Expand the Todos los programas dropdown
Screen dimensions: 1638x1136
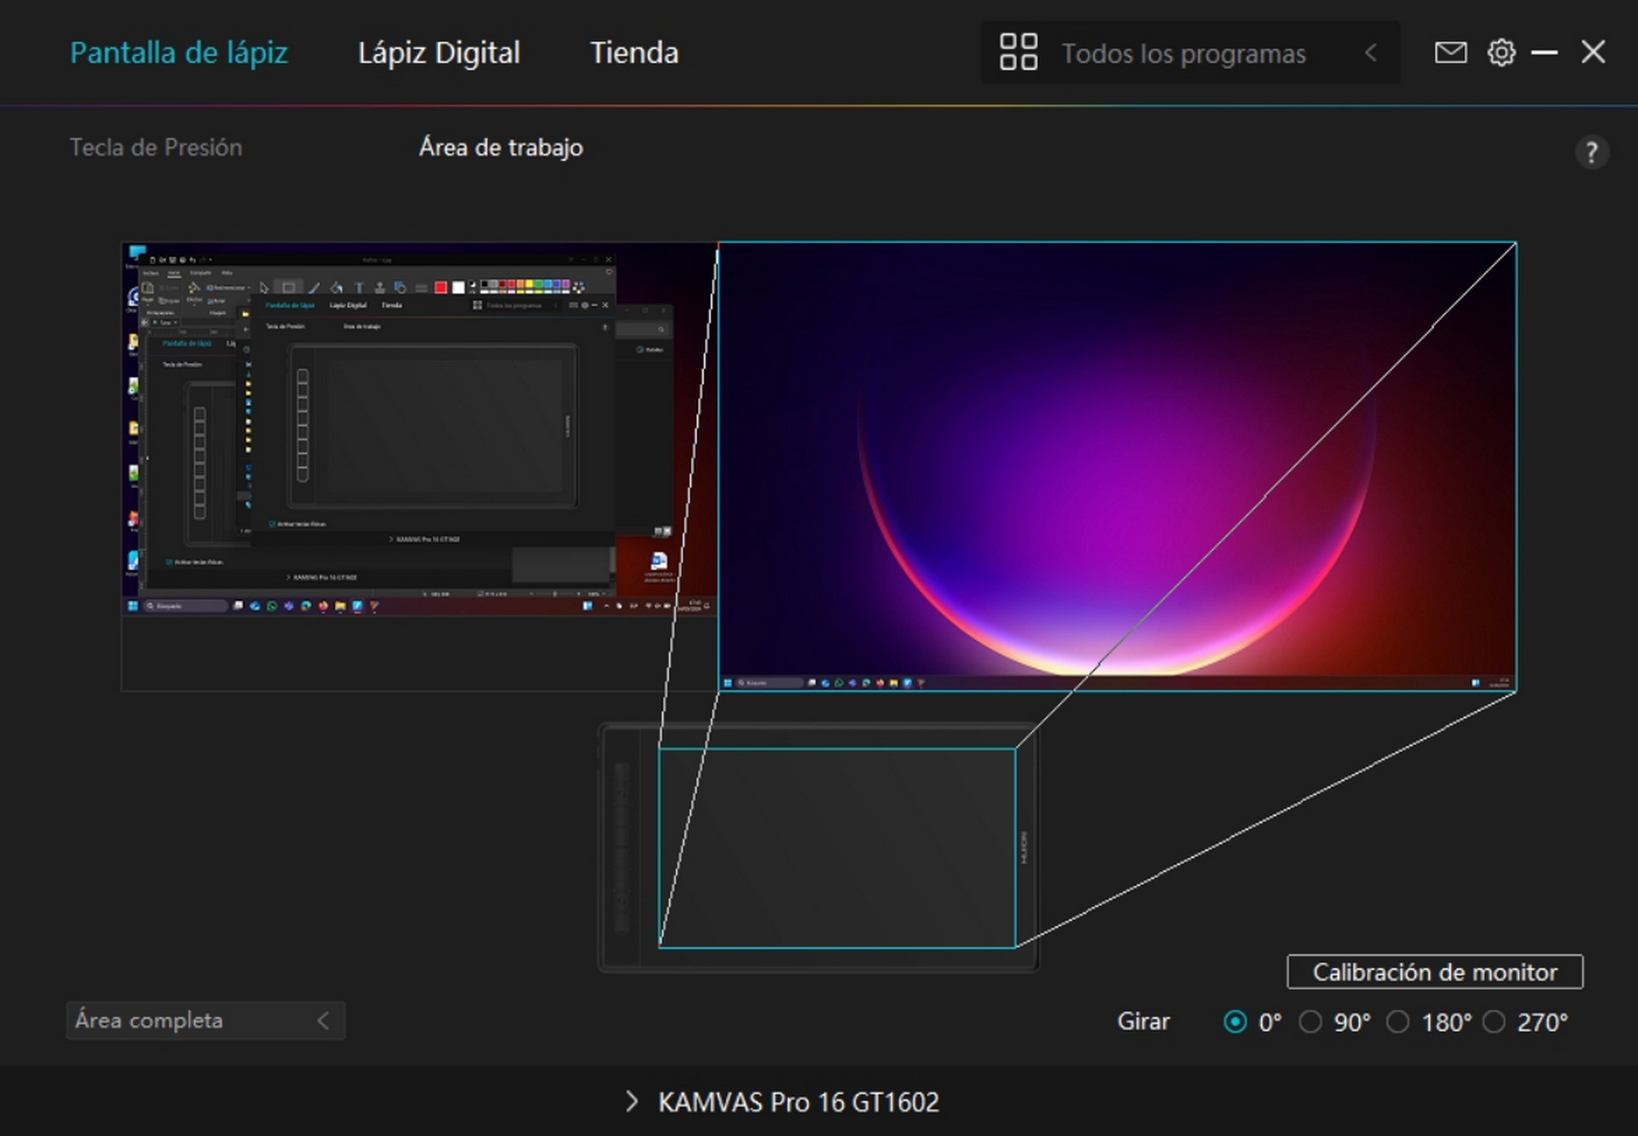(1370, 54)
